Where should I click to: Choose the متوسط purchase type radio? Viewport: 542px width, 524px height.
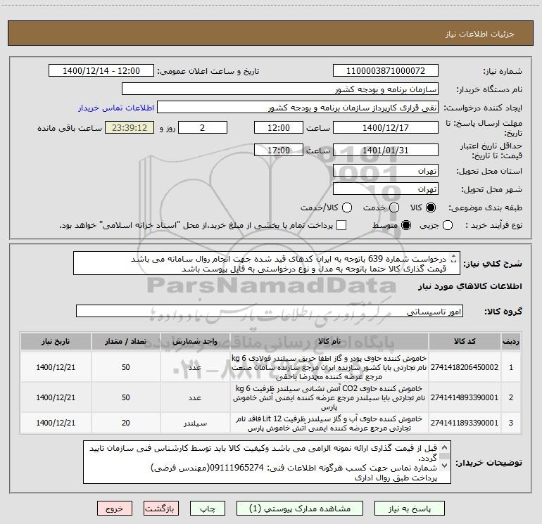pyautogui.click(x=406, y=226)
